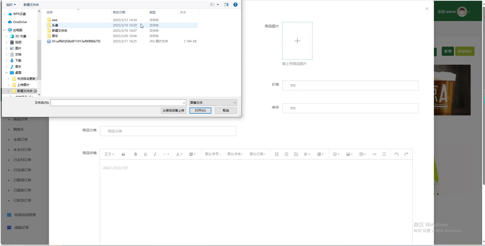Image resolution: width=485 pixels, height=246 pixels.
Task: Close the product form dialog
Action: tap(427, 9)
